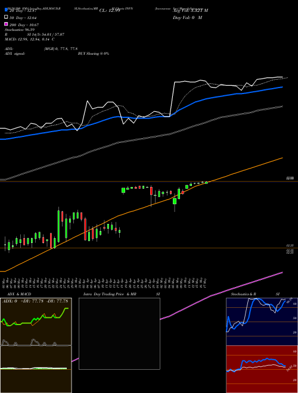Click the 'Intra Day Trading Price & MR' panel title

[x=110, y=294]
